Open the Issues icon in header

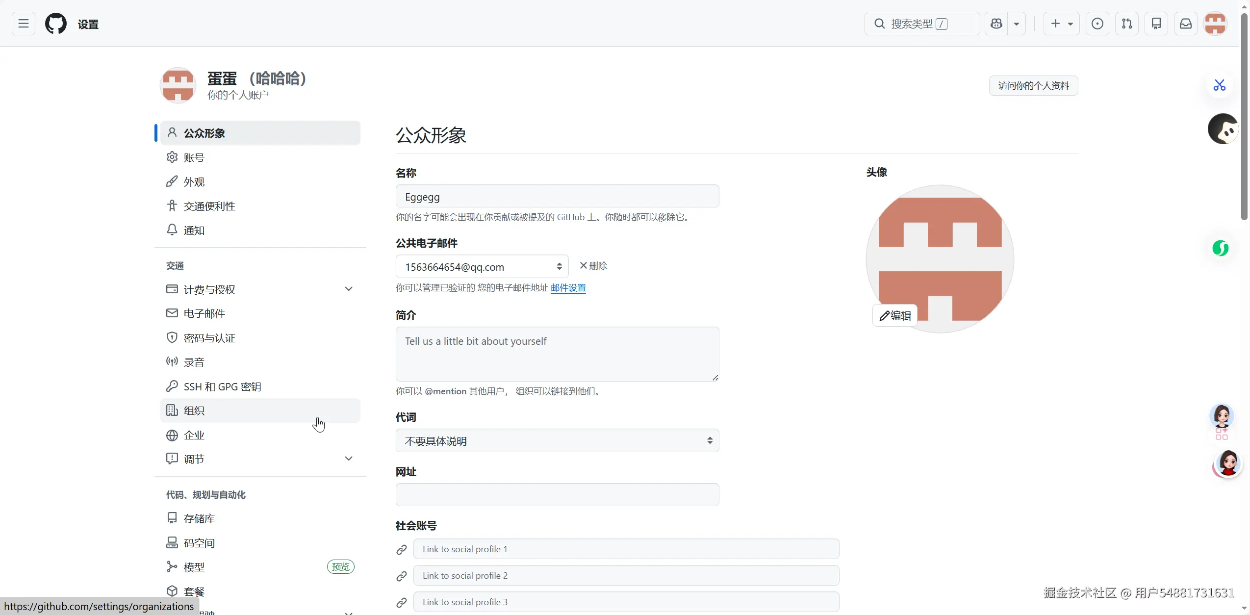click(1097, 24)
